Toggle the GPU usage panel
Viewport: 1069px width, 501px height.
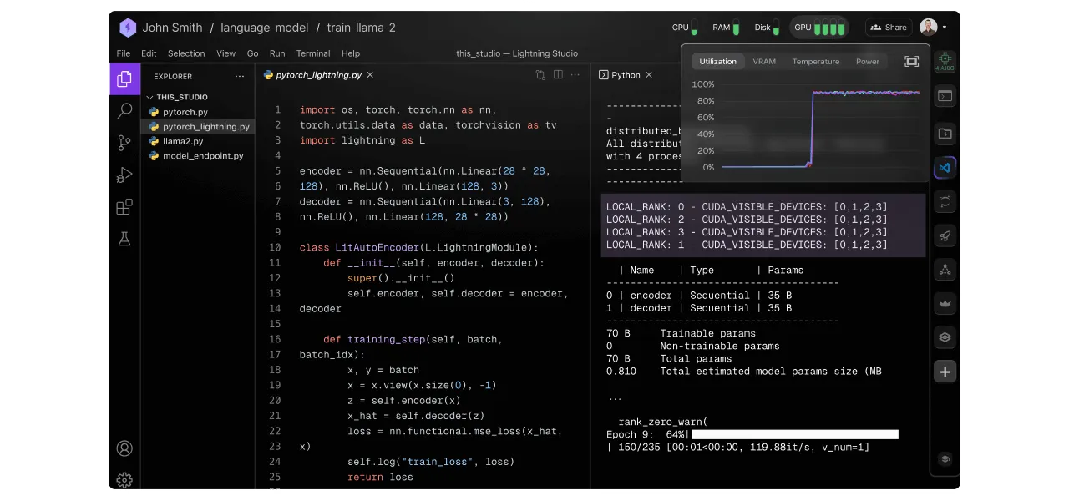point(818,28)
